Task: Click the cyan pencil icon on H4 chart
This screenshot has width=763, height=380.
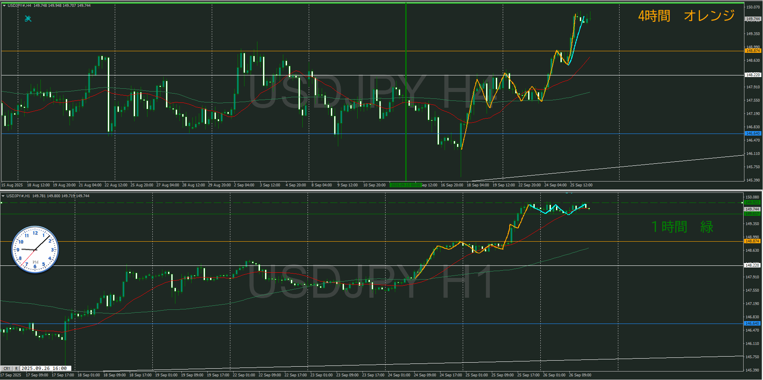Action: (28, 19)
